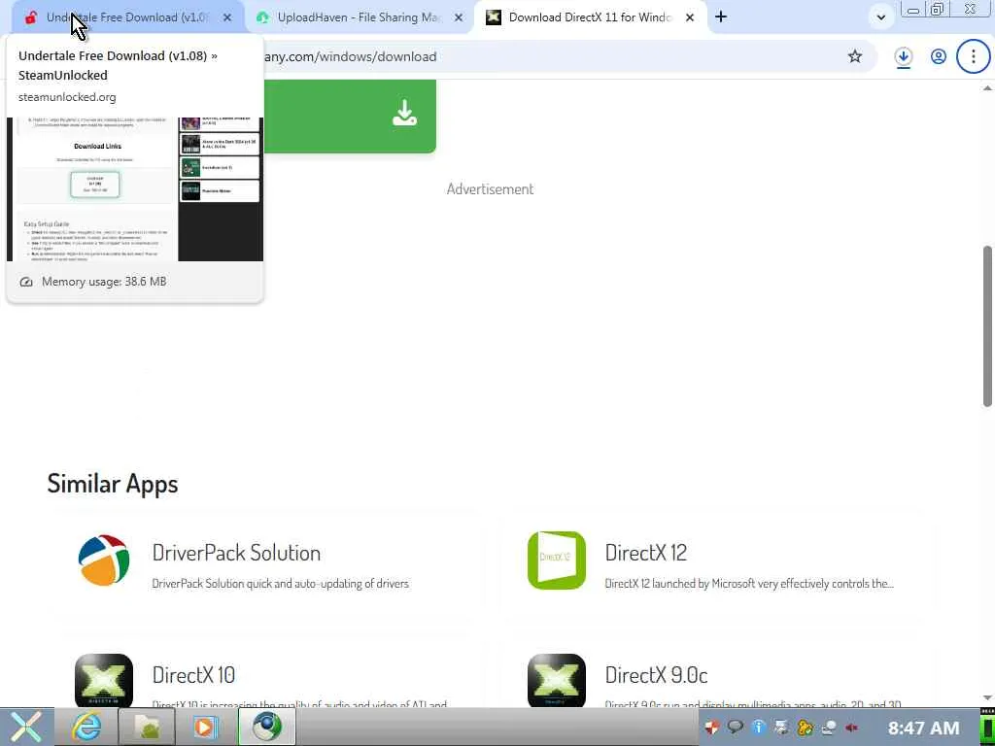Click the Undertale tab preview thumbnail
Viewport: 995px width, 746px height.
134,189
